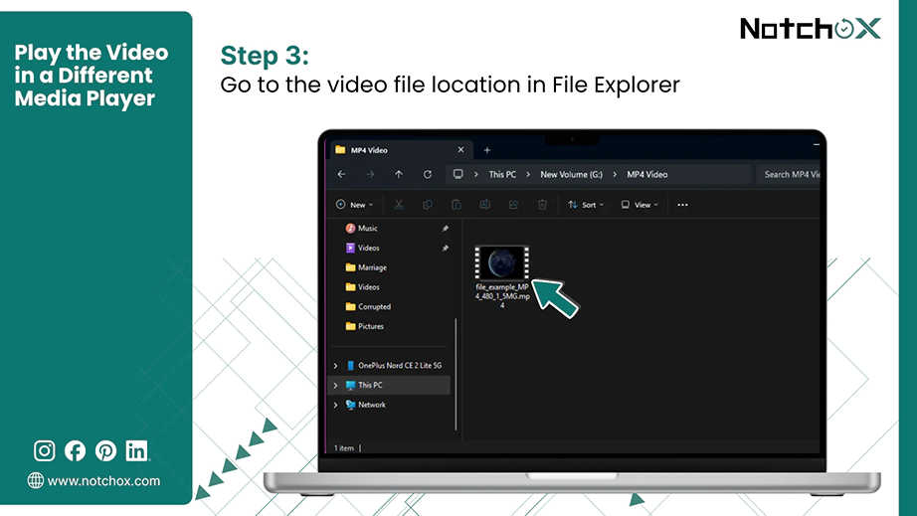The width and height of the screenshot is (917, 516).
Task: Click the PC monitor icon in address bar
Action: [x=458, y=174]
